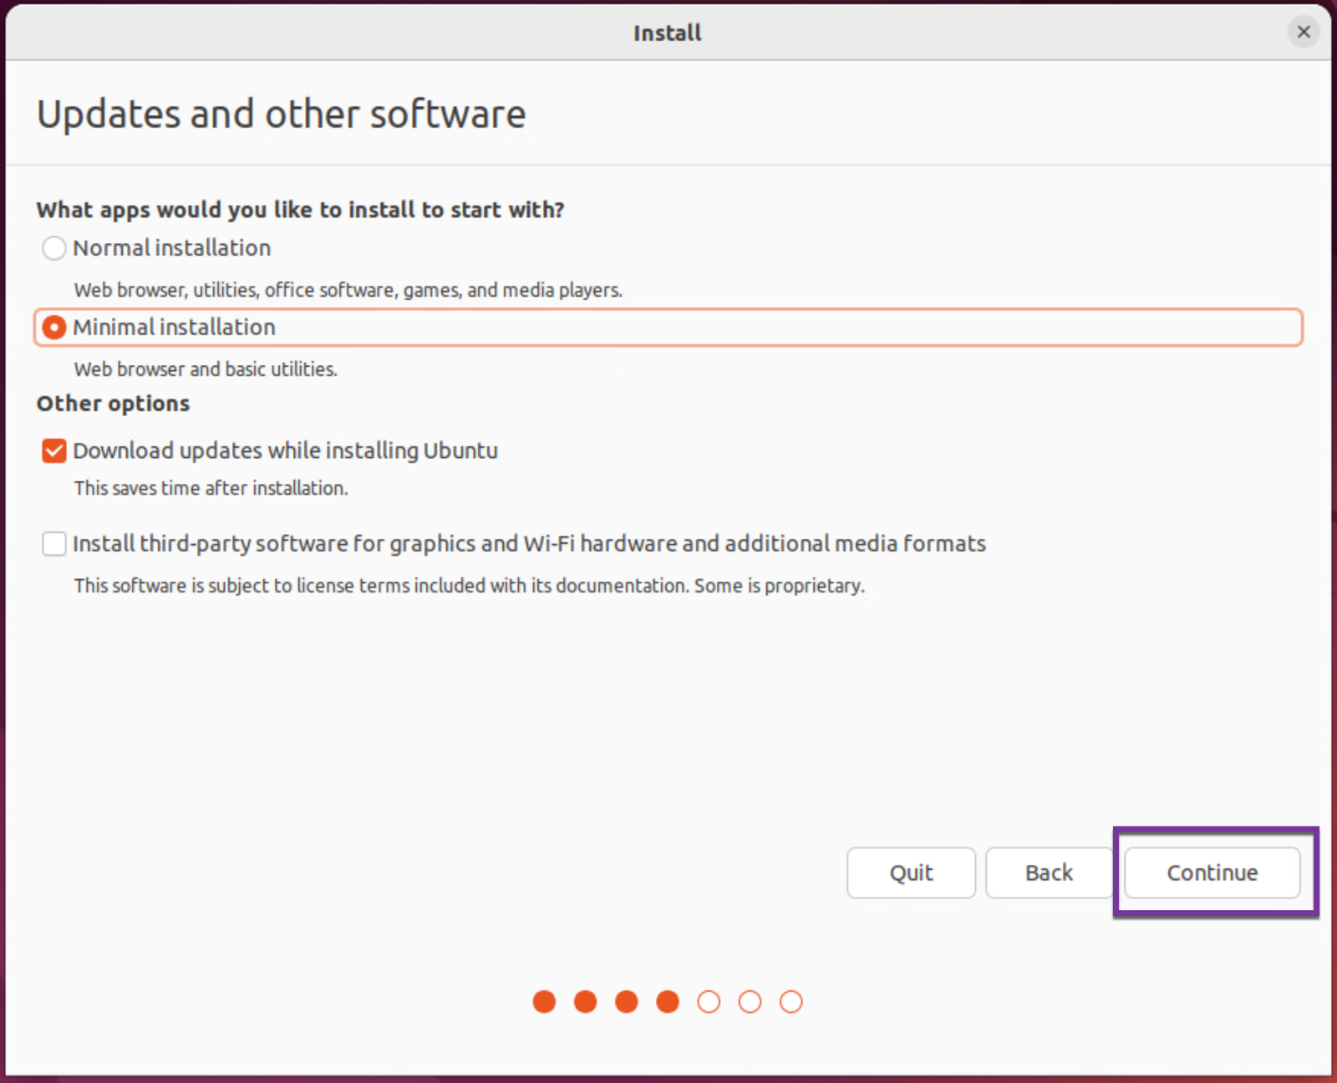Click the second progress dot

tap(586, 1001)
